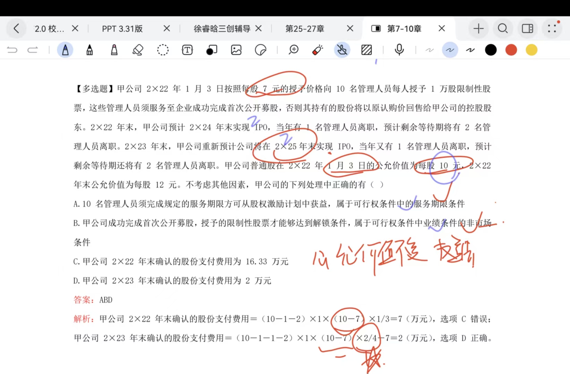Viewport: 570px width, 374px height.
Task: Switch to the PPT 3.31版 tab
Action: pos(122,29)
